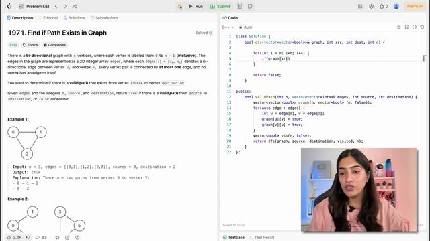Pick a random problem shuffle icon
430x241 pixels.
pyautogui.click(x=75, y=6)
